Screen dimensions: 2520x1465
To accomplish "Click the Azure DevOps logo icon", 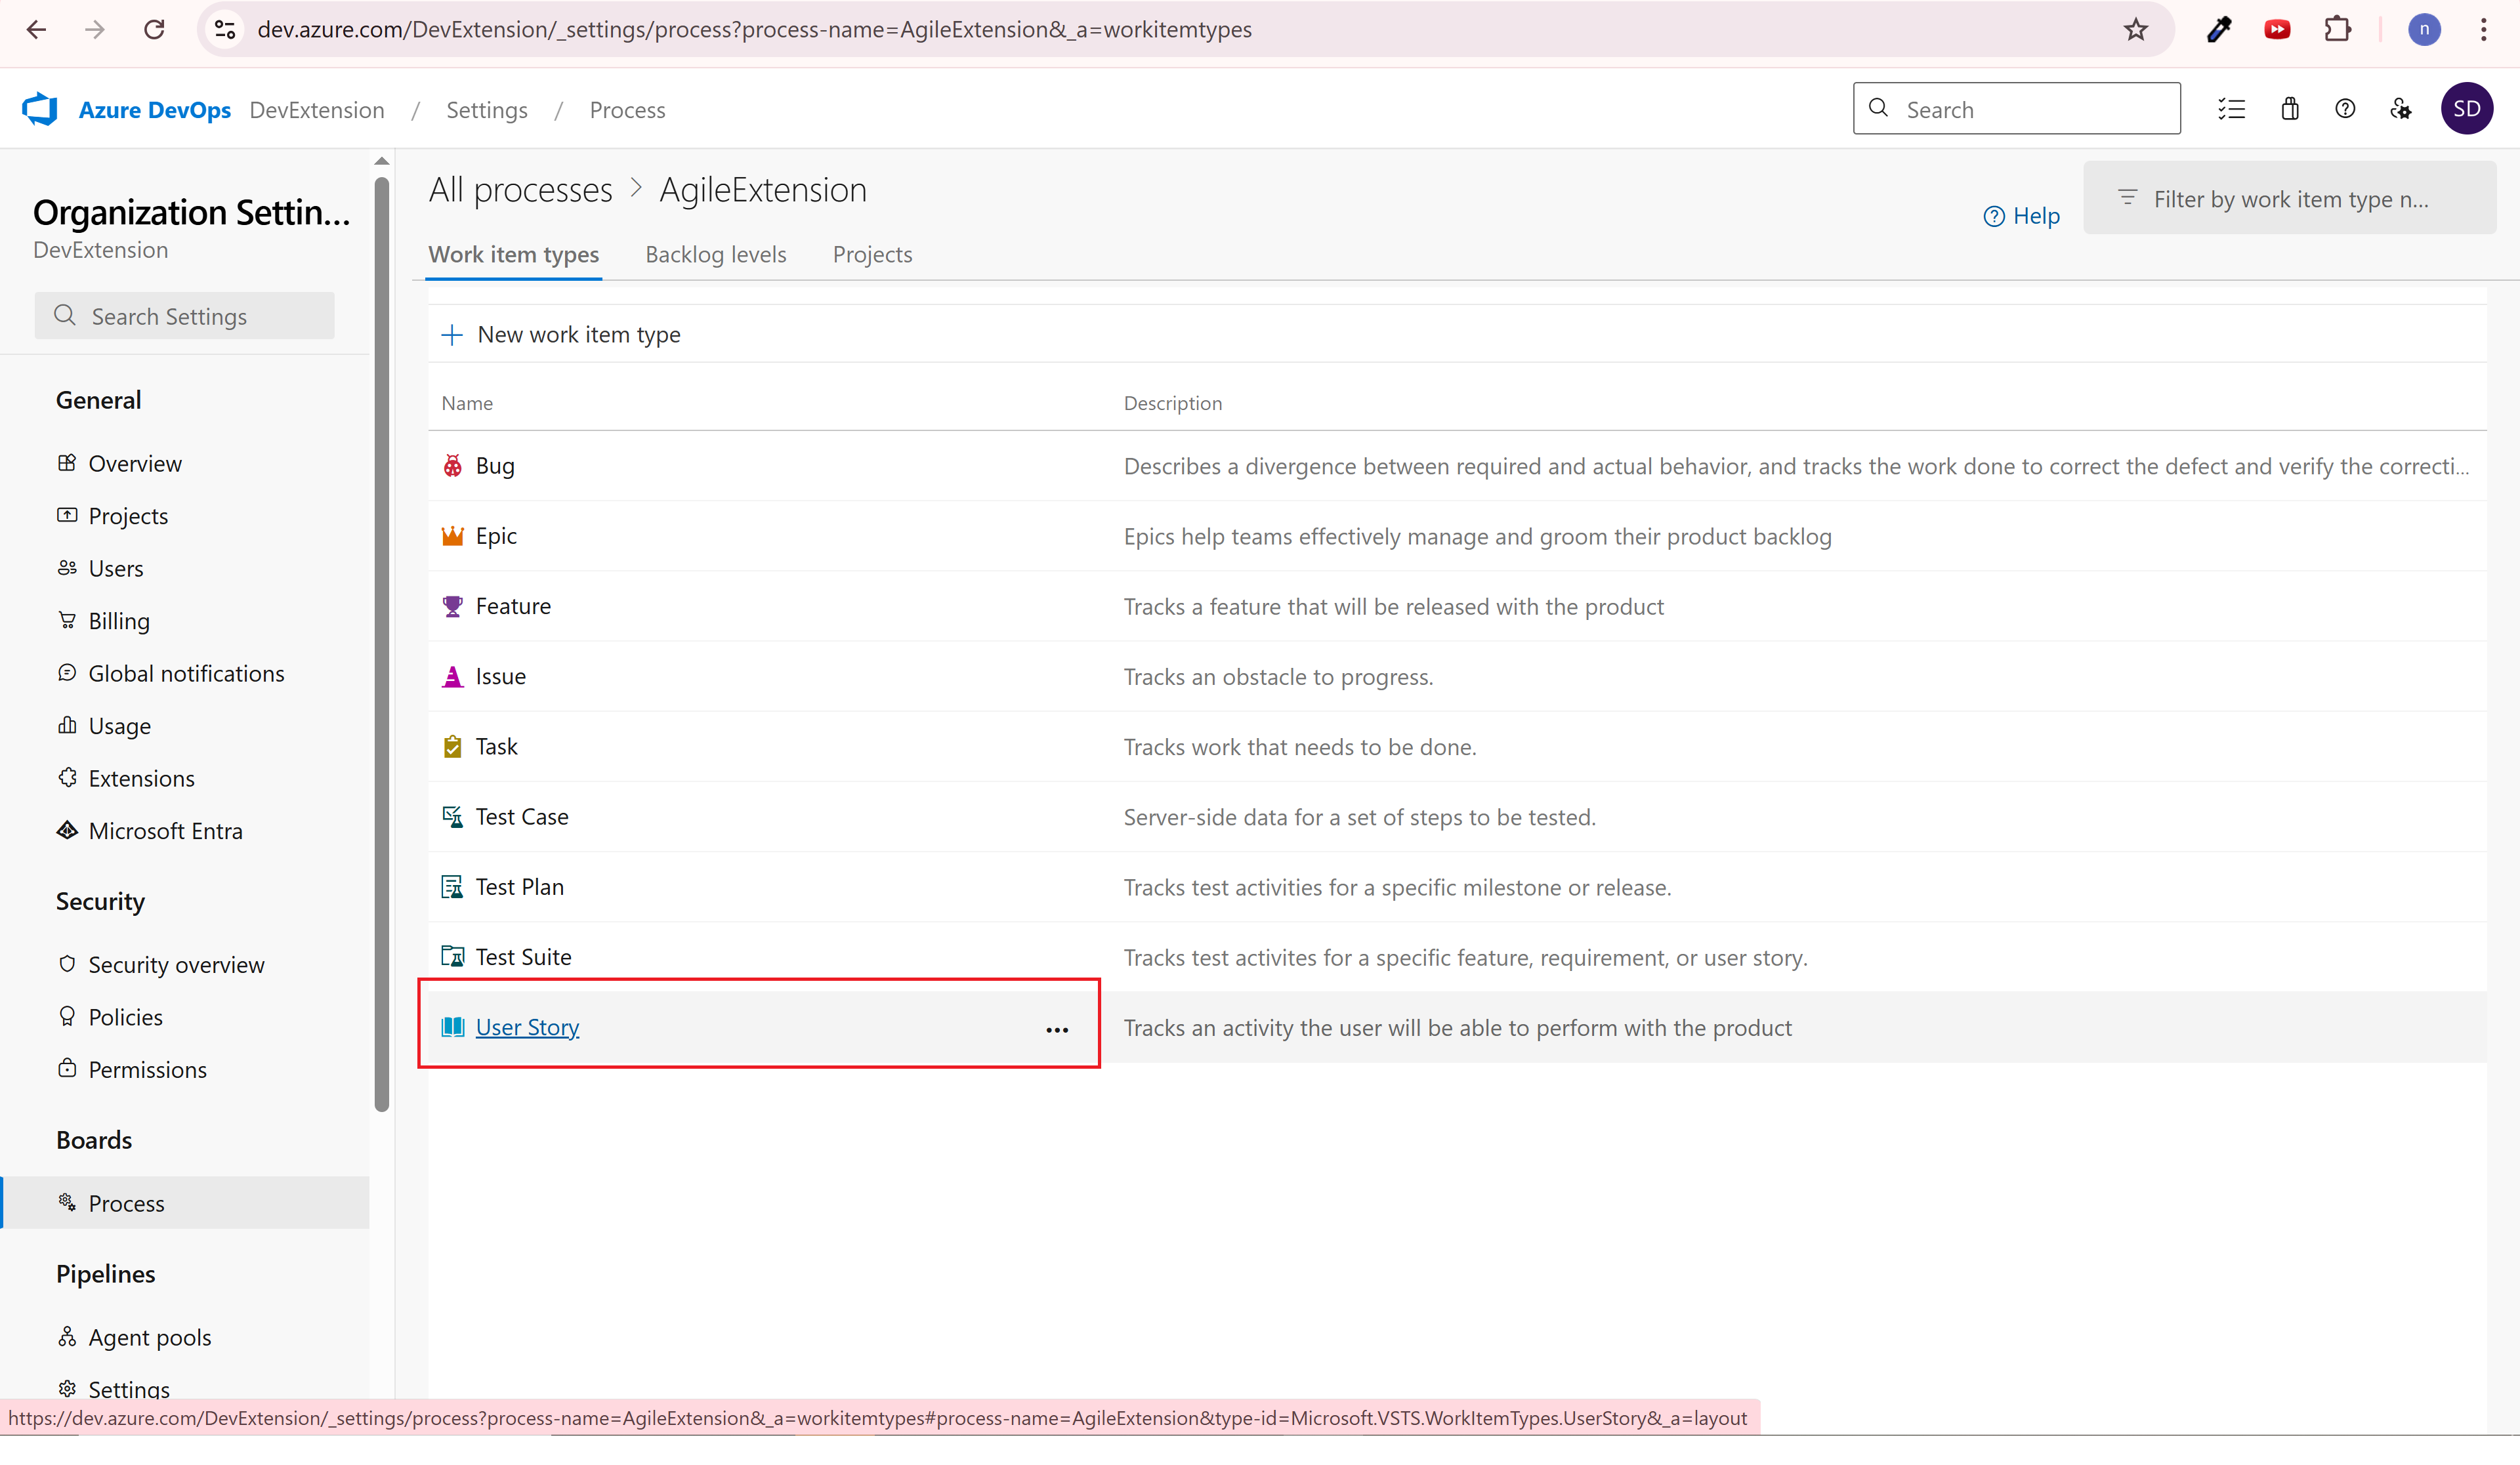I will (40, 109).
